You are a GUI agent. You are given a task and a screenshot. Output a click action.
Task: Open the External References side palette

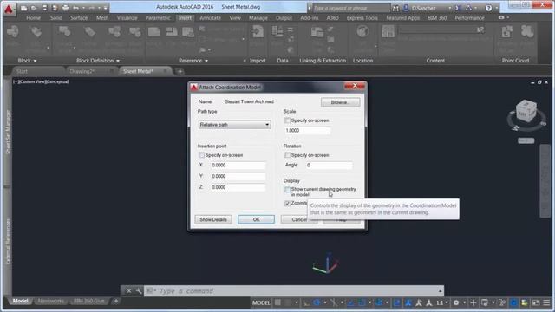click(x=8, y=241)
